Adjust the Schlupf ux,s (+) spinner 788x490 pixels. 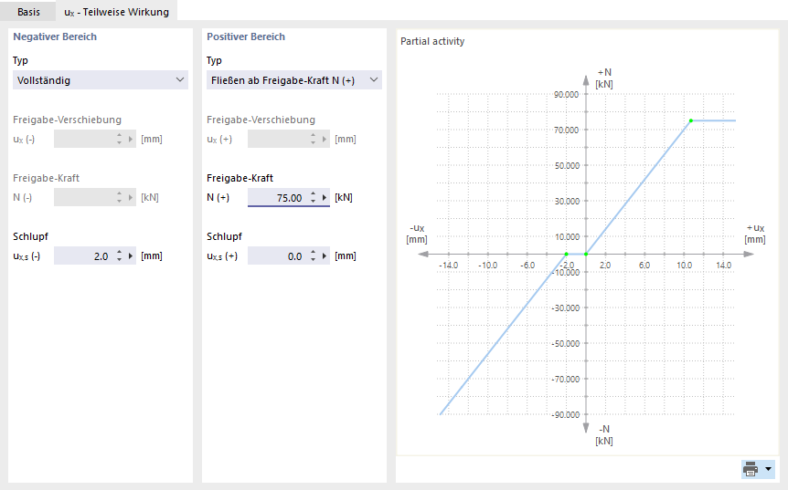pos(314,253)
